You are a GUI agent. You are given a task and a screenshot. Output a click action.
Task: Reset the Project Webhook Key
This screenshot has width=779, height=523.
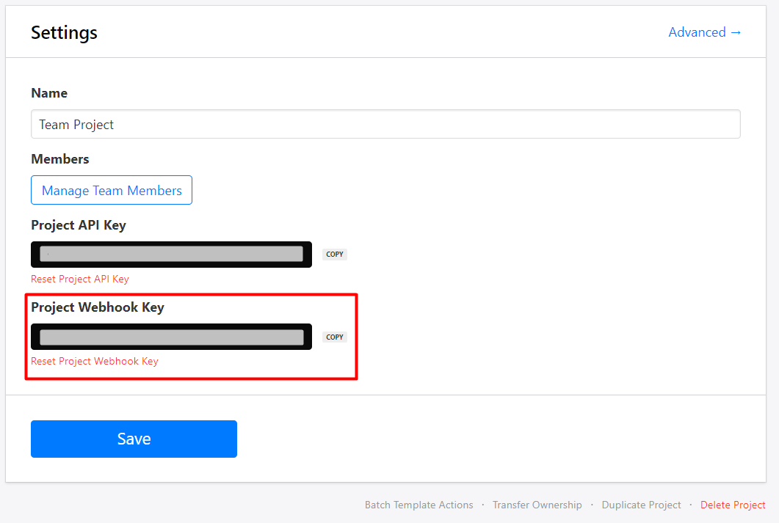95,361
